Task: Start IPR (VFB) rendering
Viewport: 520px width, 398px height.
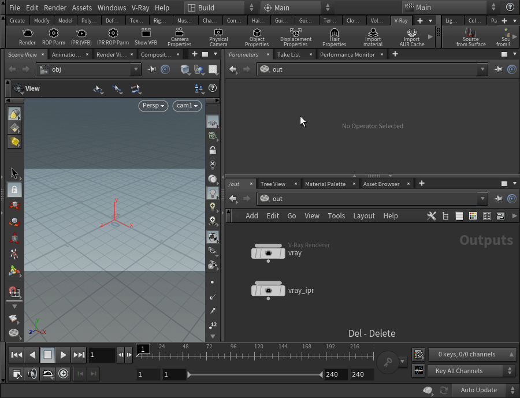Action: point(81,37)
